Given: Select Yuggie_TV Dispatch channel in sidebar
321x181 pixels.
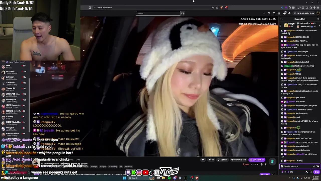Looking at the screenshot, I should (15, 89).
